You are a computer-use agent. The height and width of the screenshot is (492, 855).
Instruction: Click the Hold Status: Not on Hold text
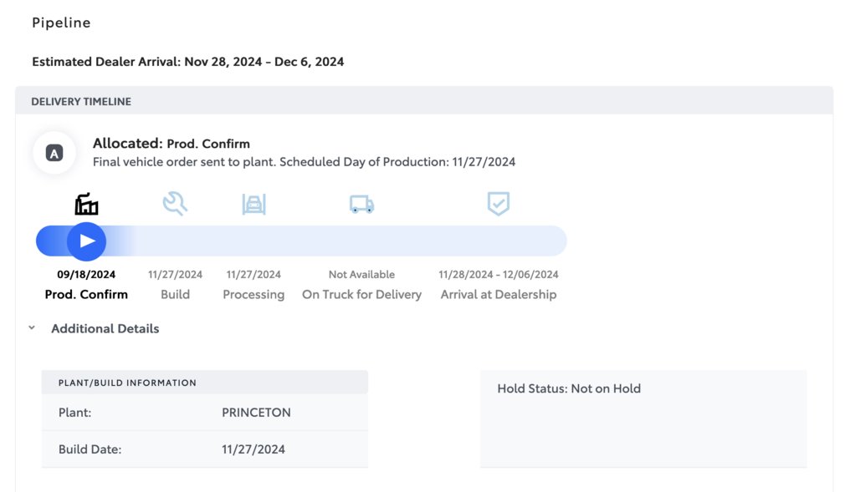[x=569, y=388]
